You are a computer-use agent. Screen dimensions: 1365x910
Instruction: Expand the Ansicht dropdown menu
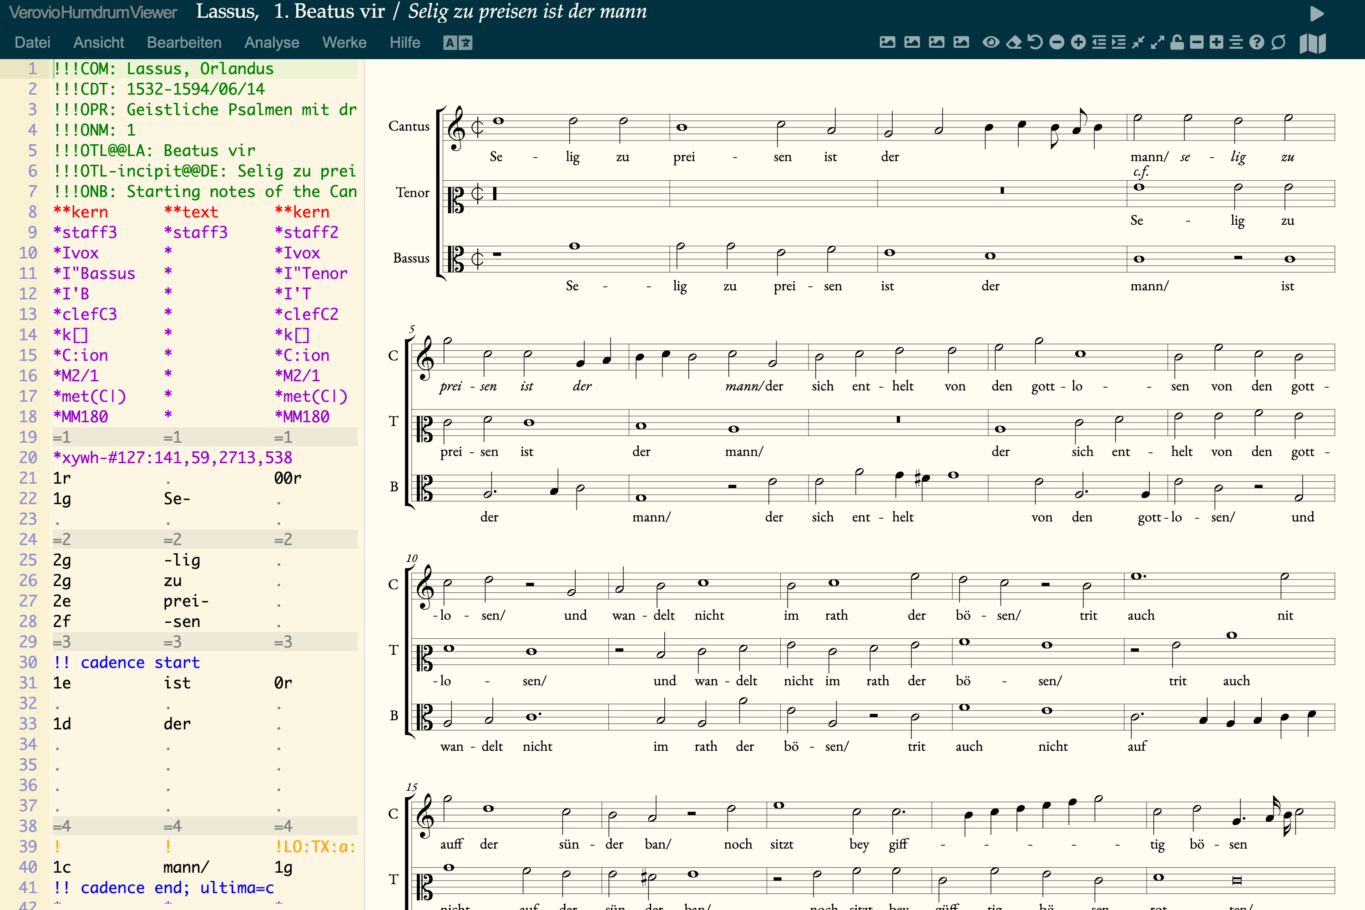[x=99, y=42]
